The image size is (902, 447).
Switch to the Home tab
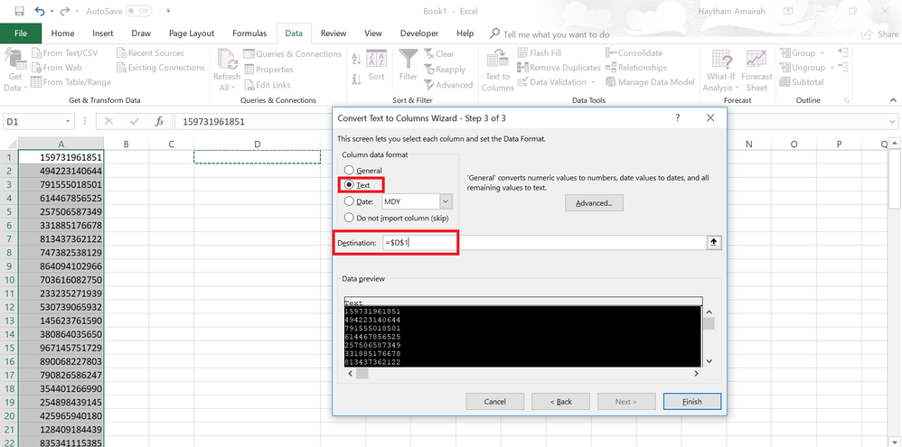point(62,33)
